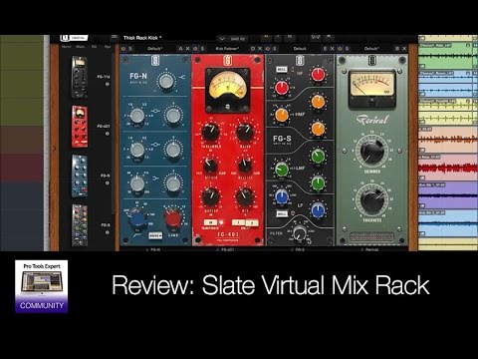Open the FG-N 'Default*' preset dropdown
The image size is (478, 359).
point(155,49)
